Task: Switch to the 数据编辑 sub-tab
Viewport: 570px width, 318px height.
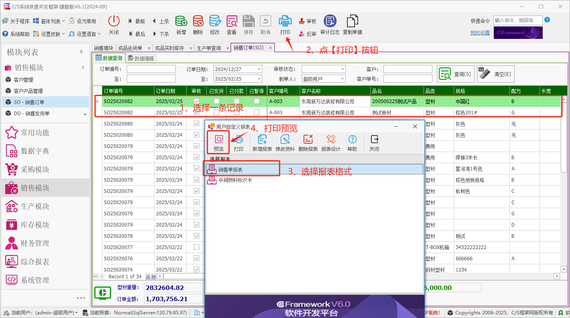Action: (x=141, y=59)
